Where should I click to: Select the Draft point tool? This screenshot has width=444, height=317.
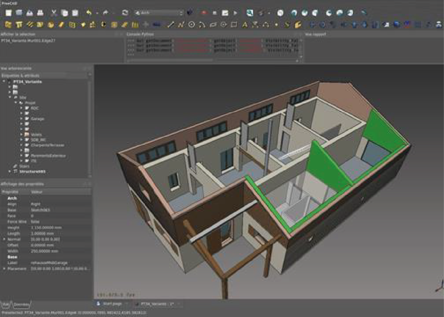(x=277, y=25)
